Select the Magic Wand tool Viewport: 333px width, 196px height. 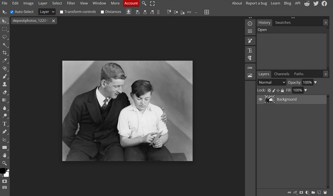4,45
